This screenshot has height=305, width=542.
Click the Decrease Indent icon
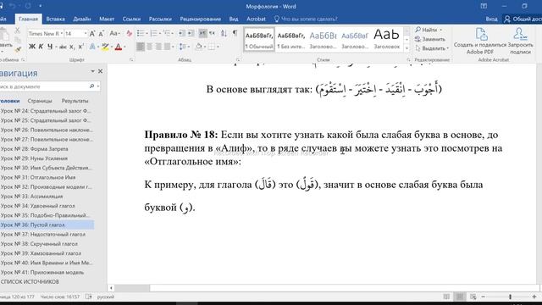pyautogui.click(x=181, y=33)
